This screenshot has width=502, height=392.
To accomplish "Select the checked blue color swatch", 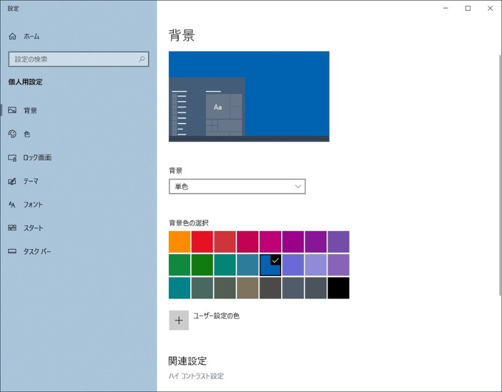I will coord(270,265).
